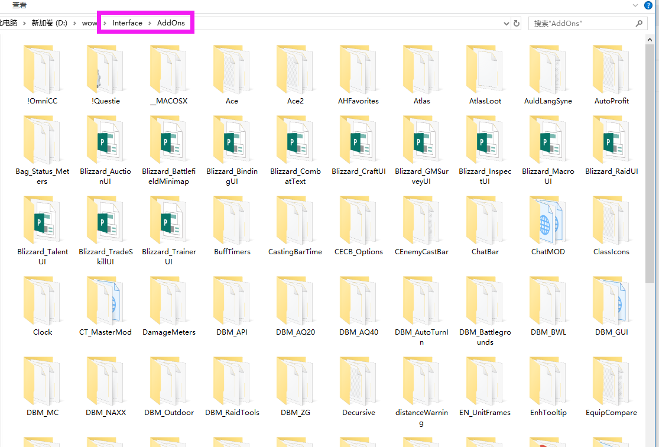Select the ClassIcons folder icon

(x=612, y=221)
